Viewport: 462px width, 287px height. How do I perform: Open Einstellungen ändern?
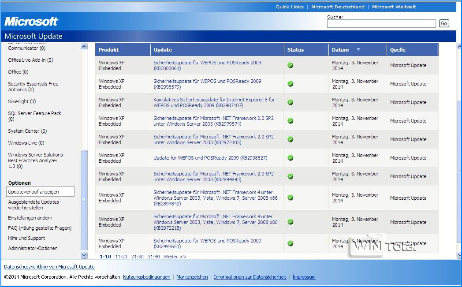point(30,218)
